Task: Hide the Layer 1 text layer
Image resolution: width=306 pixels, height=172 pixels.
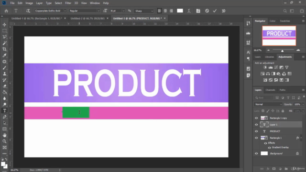Action: (256, 125)
